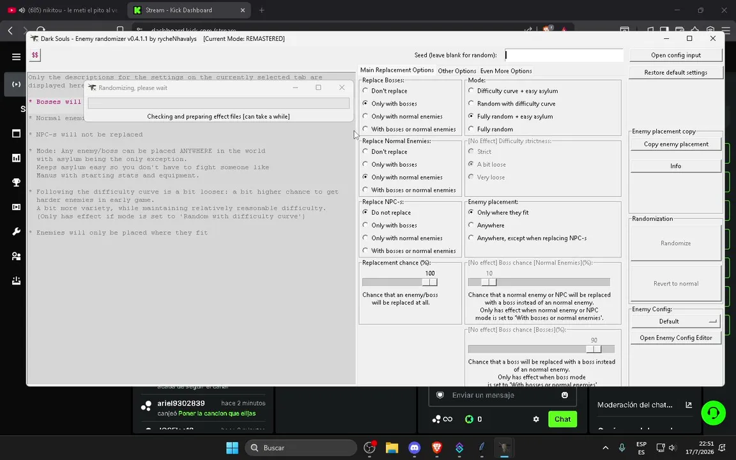Image resolution: width=736 pixels, height=460 pixels.
Task: Open Discord from the taskbar
Action: (414, 448)
